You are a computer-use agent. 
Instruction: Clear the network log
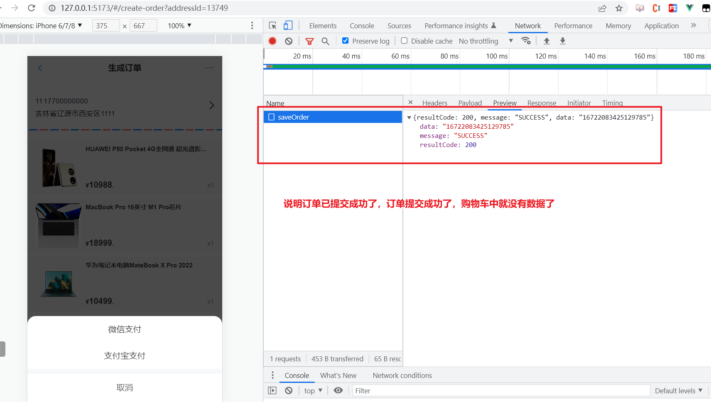pos(289,41)
